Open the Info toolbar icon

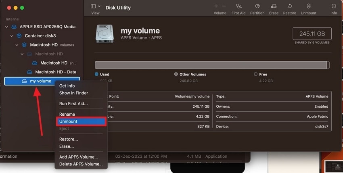coord(334,6)
